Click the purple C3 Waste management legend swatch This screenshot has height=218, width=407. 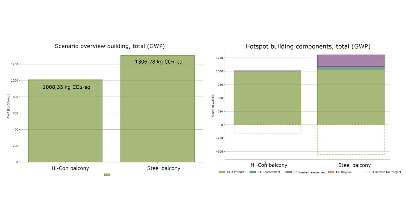pos(288,172)
